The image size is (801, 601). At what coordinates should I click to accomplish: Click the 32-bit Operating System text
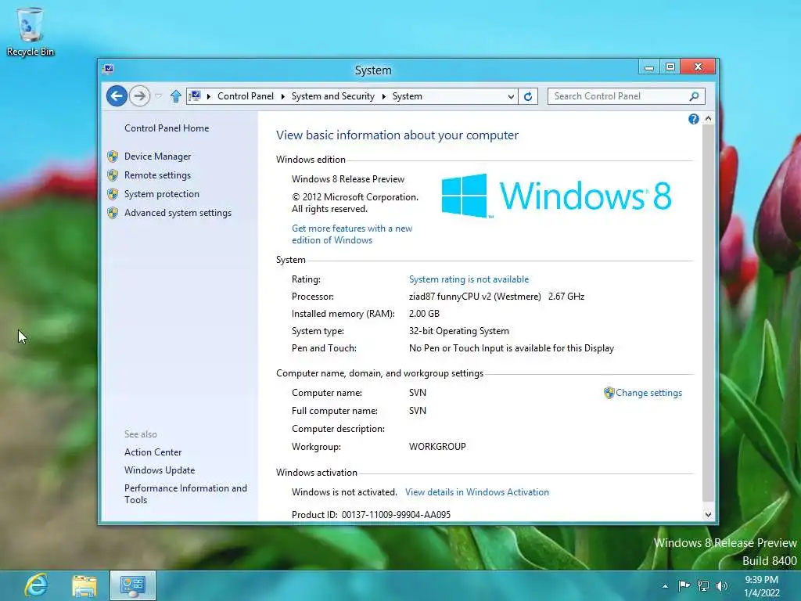[458, 331]
